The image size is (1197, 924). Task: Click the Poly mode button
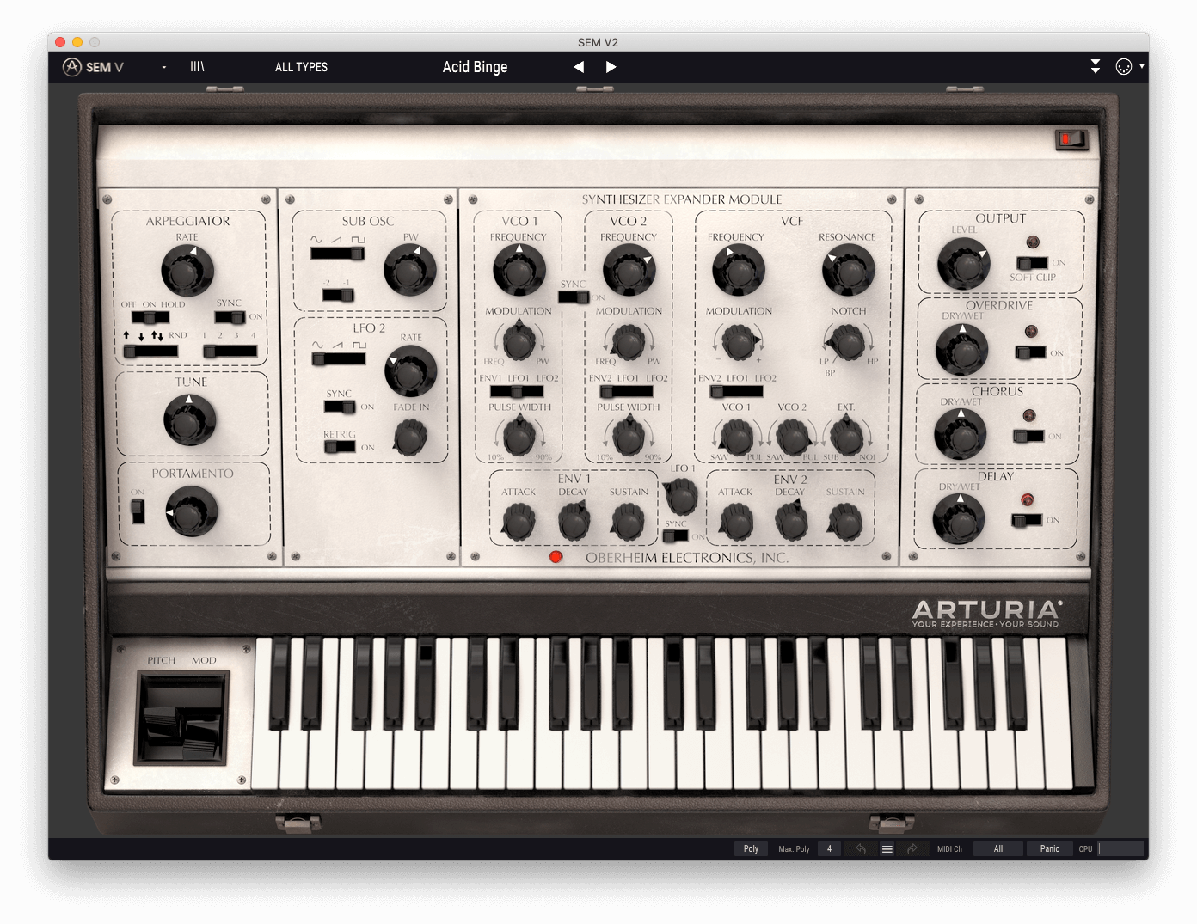coord(751,848)
